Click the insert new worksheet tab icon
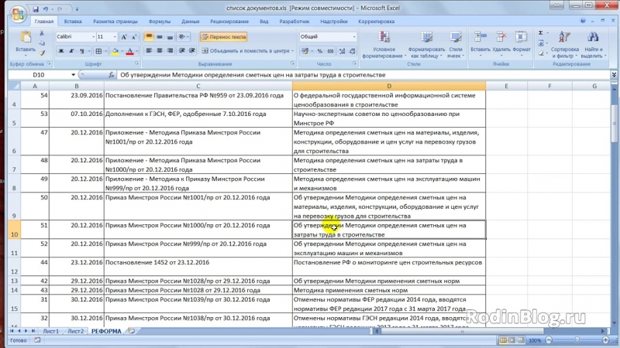The height and width of the screenshot is (348, 620). [x=131, y=331]
